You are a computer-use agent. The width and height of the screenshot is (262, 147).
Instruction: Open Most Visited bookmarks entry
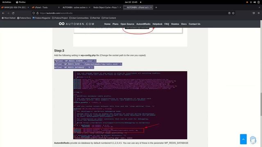coord(9,18)
